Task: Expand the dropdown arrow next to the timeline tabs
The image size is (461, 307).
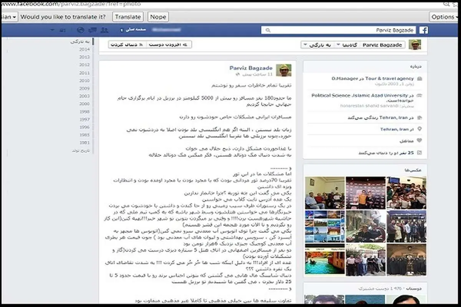Action: [x=305, y=45]
